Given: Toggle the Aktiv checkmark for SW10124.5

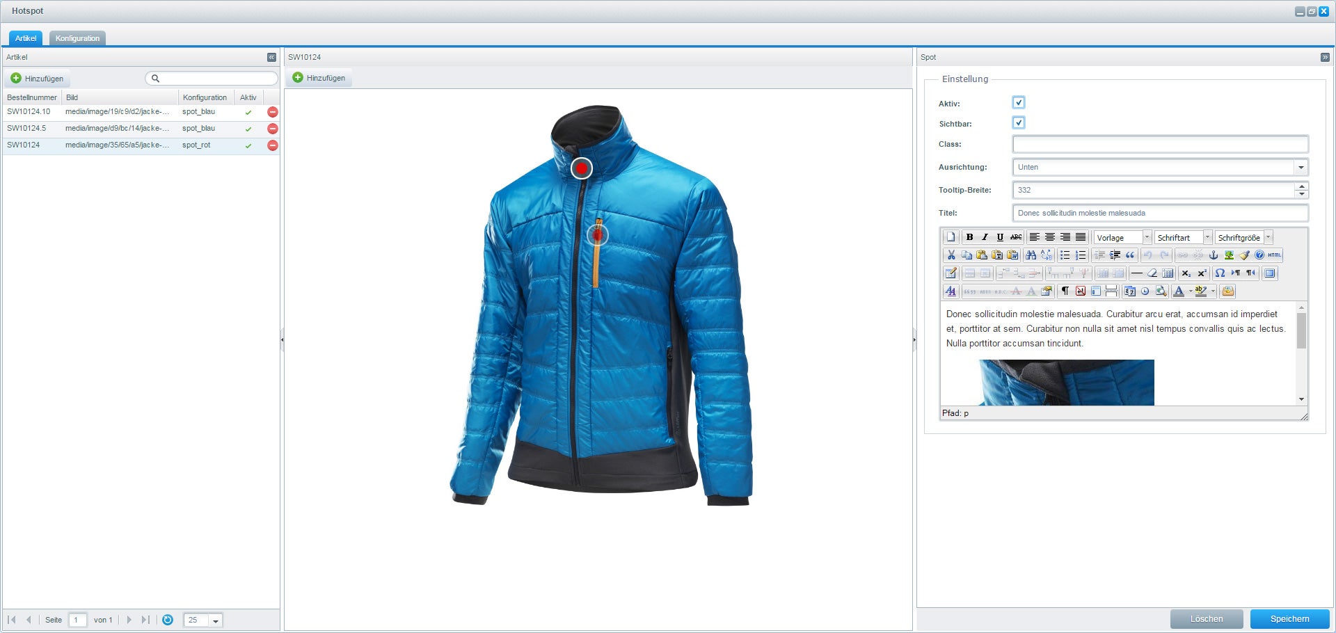Looking at the screenshot, I should tap(248, 129).
